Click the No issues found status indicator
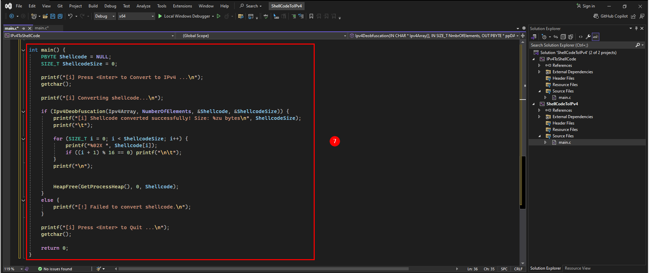Viewport: 649px width, 273px height. click(x=55, y=269)
